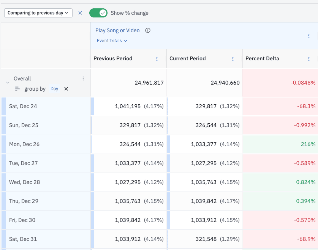This screenshot has width=318, height=250.
Task: Open the Play Song or Video column options menu
Action: pos(309,36)
